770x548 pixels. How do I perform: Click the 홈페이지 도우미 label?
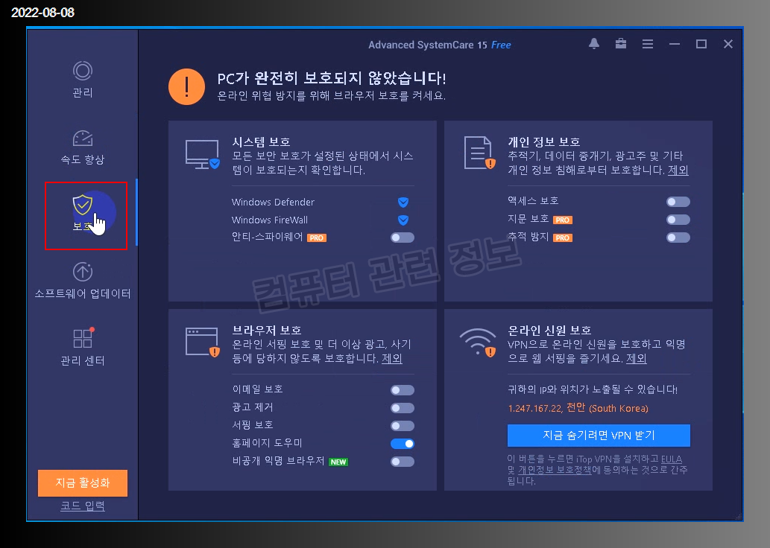[x=267, y=443]
